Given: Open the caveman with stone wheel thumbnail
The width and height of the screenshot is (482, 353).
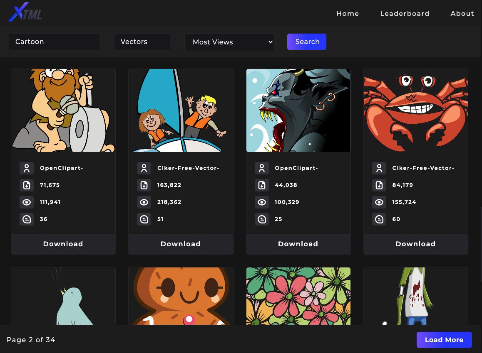Looking at the screenshot, I should click(63, 110).
